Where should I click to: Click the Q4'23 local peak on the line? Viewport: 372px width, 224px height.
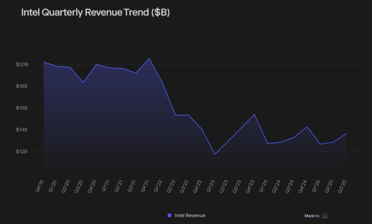pyautogui.click(x=254, y=114)
